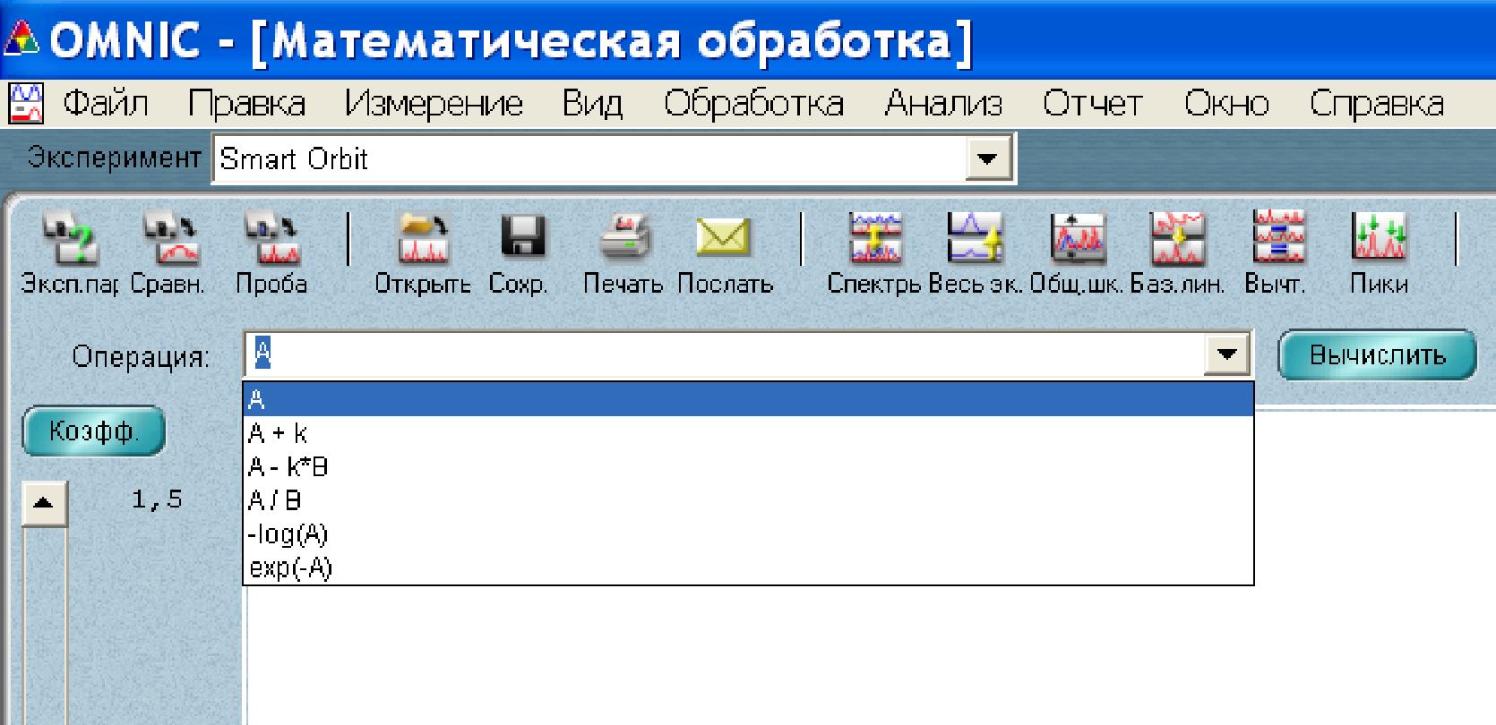Click the Общ.шк. common scale icon

pyautogui.click(x=1078, y=239)
